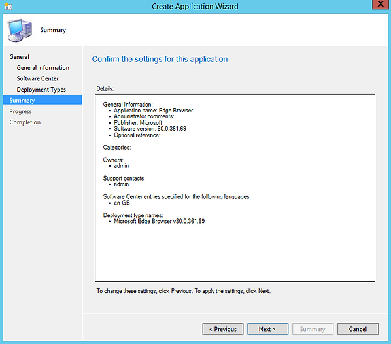The image size is (391, 344).
Task: Close the wizard window with X
Action: click(381, 4)
